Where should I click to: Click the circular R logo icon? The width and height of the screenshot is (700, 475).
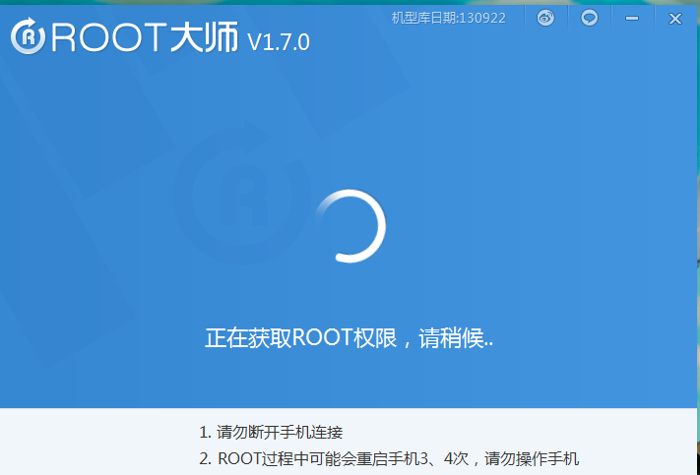point(30,36)
